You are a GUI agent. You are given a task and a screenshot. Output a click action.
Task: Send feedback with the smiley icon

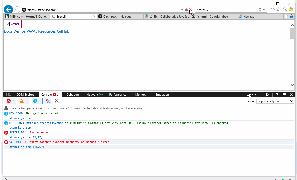click(291, 9)
